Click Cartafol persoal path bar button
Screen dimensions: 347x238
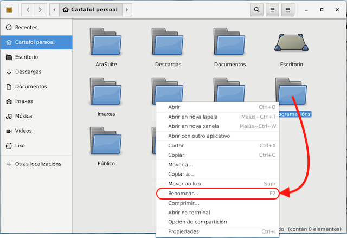click(90, 10)
